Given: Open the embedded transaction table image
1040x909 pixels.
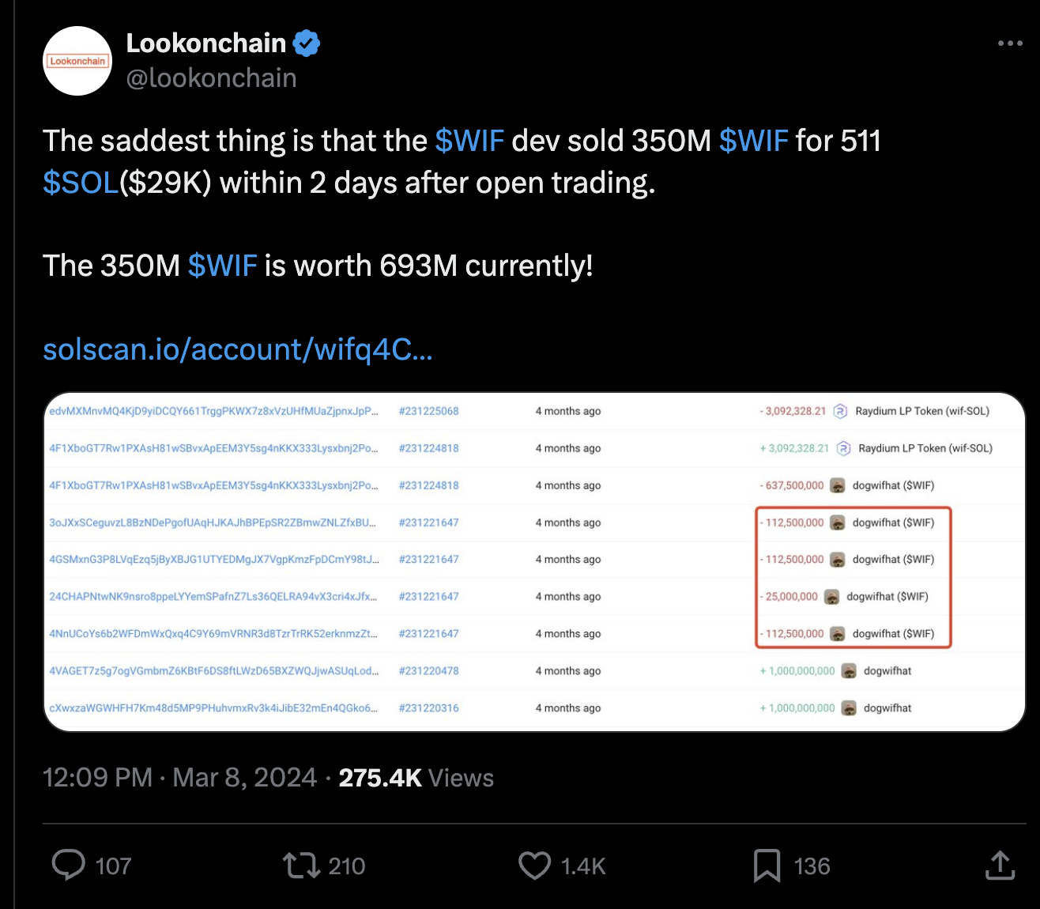Looking at the screenshot, I should tap(534, 561).
